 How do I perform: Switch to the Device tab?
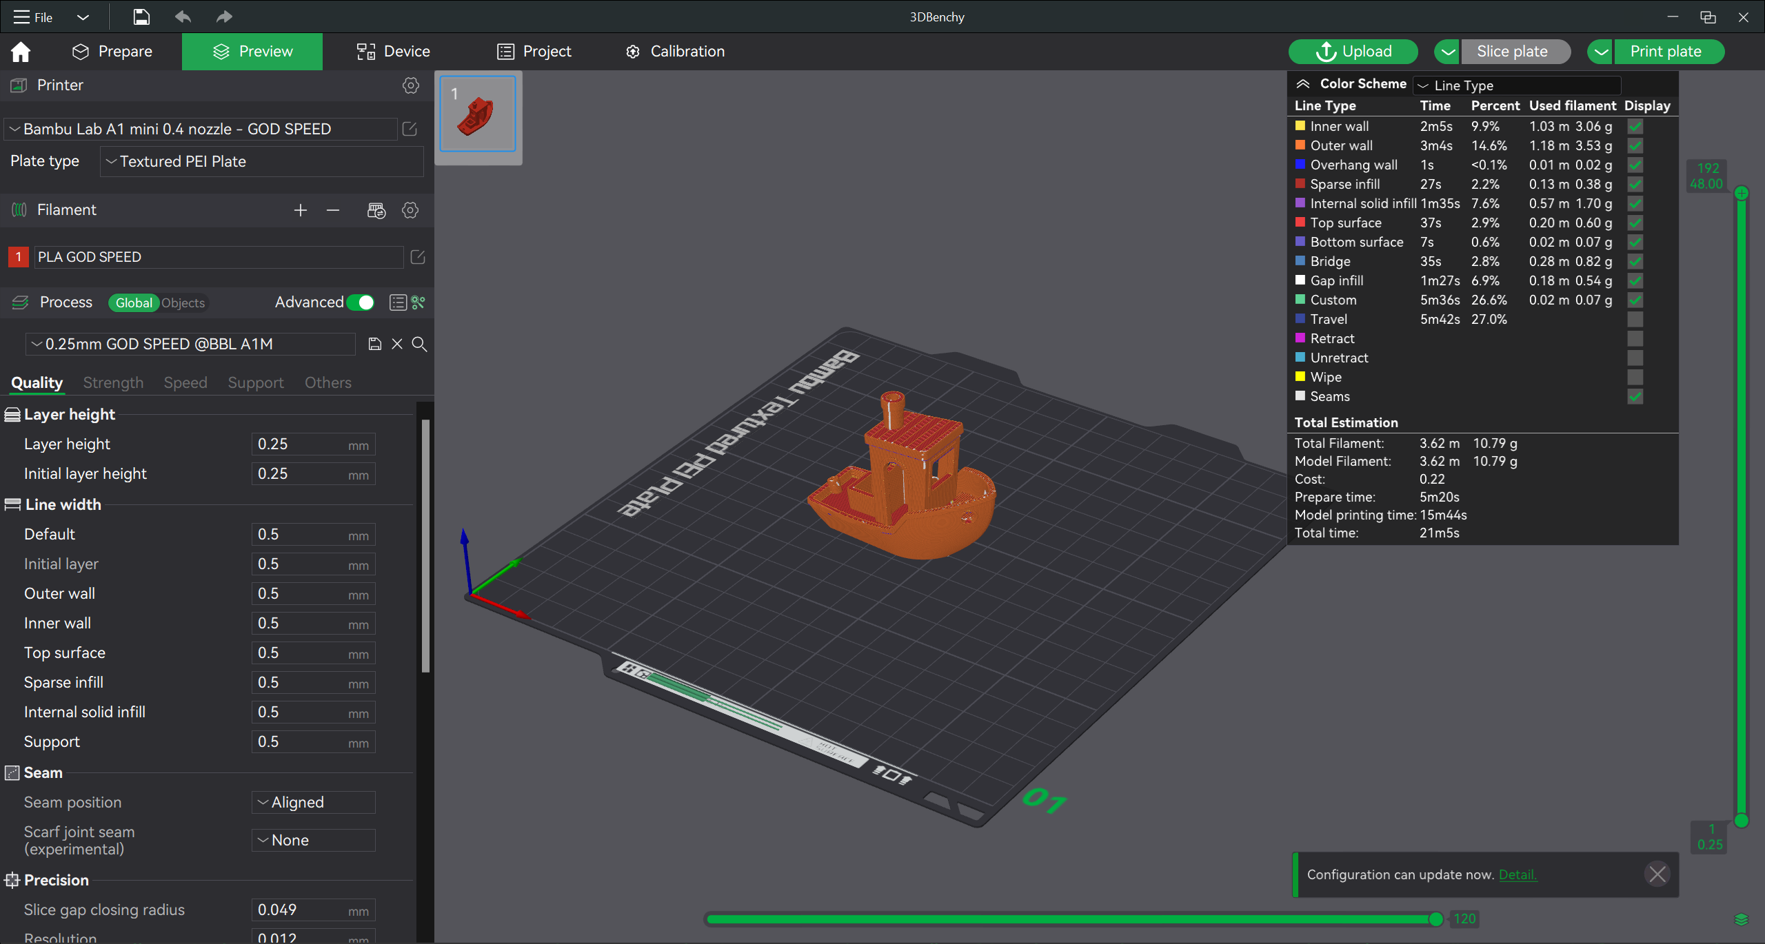point(393,52)
